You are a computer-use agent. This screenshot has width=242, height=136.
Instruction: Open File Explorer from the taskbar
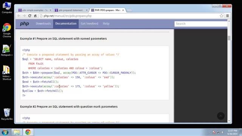17,132
